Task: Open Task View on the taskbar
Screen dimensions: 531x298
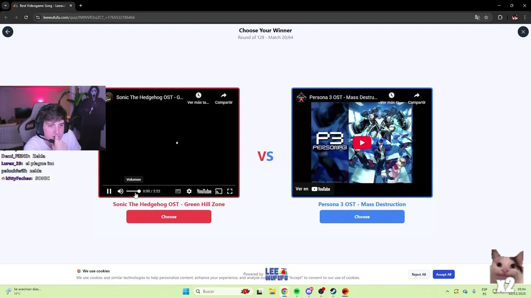Action: (x=259, y=291)
